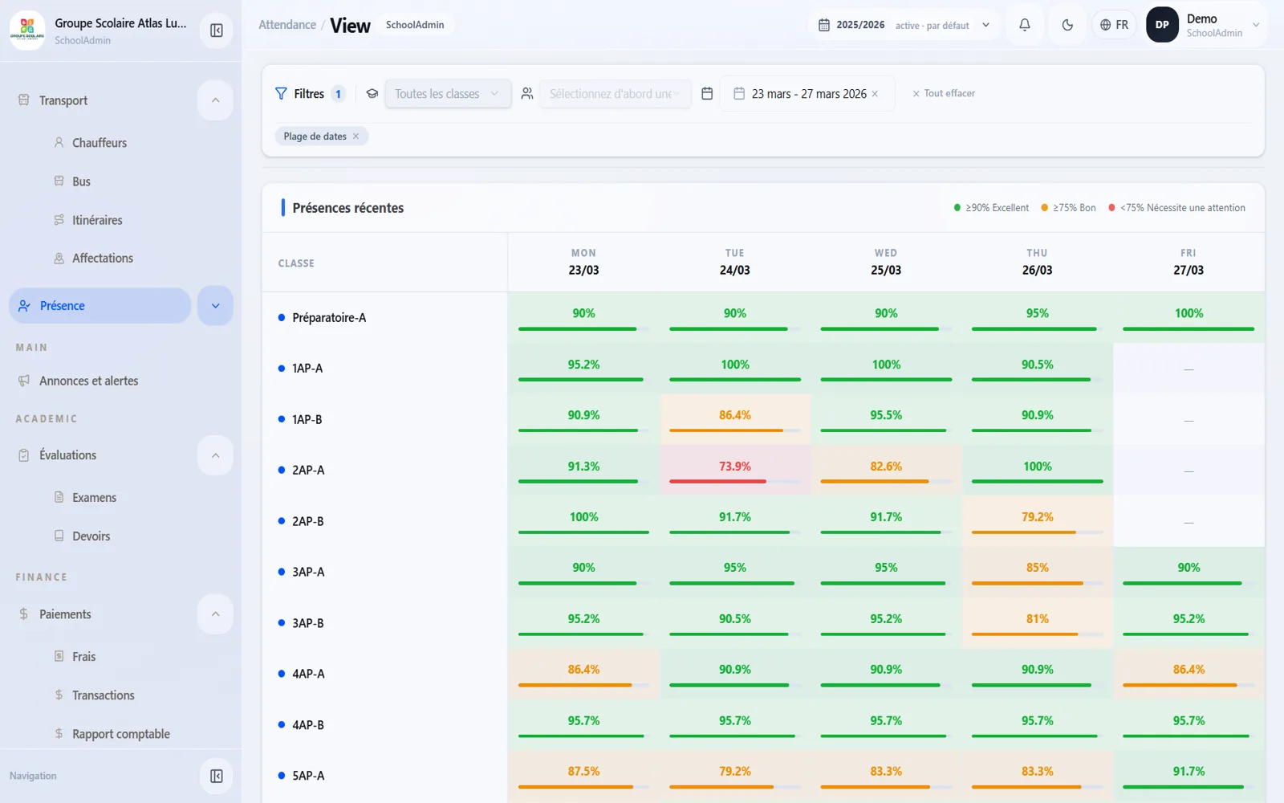Screen dimensions: 1284x803
Task: Toggle dark mode moon icon
Action: 1067,25
